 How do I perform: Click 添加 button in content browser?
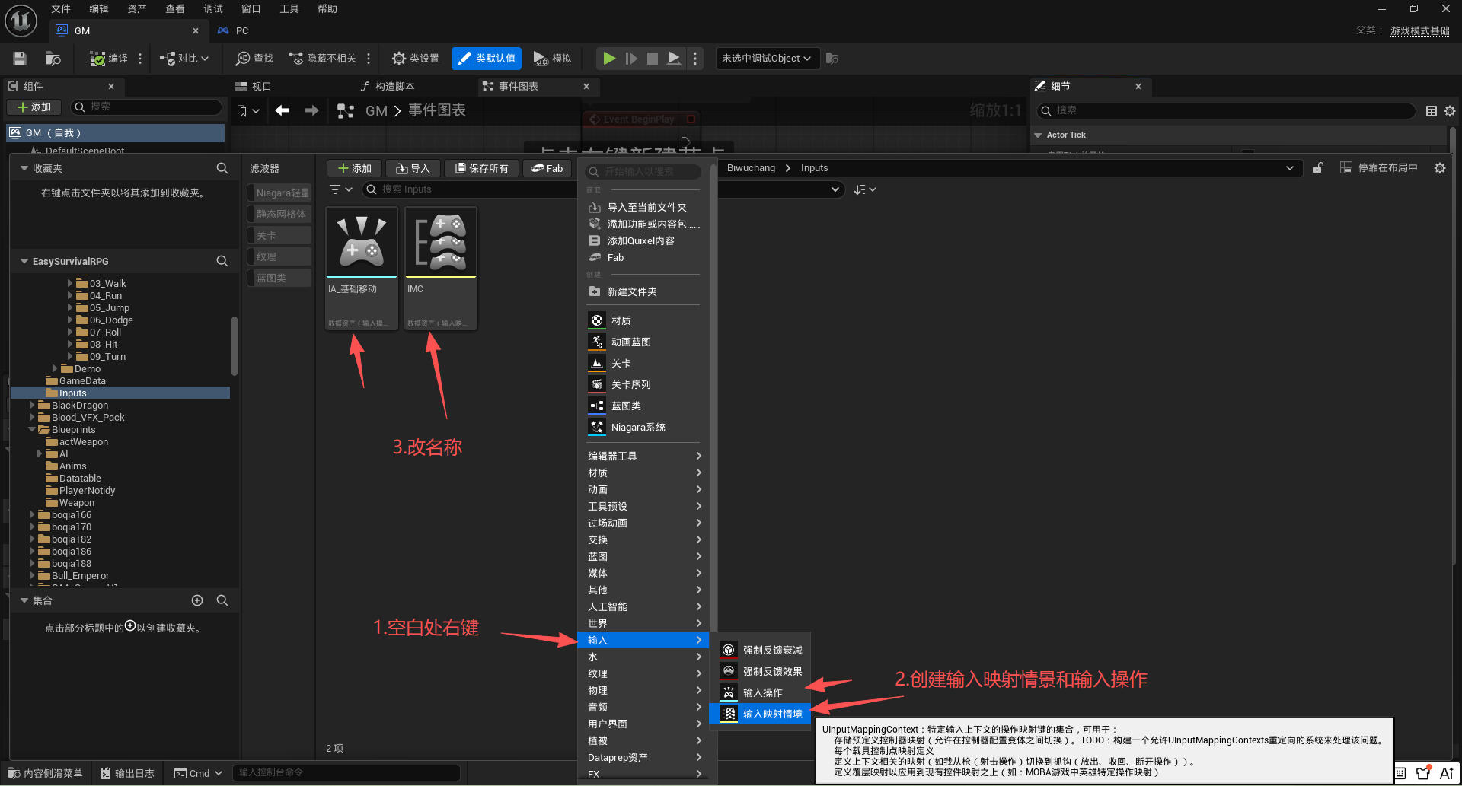click(x=355, y=168)
